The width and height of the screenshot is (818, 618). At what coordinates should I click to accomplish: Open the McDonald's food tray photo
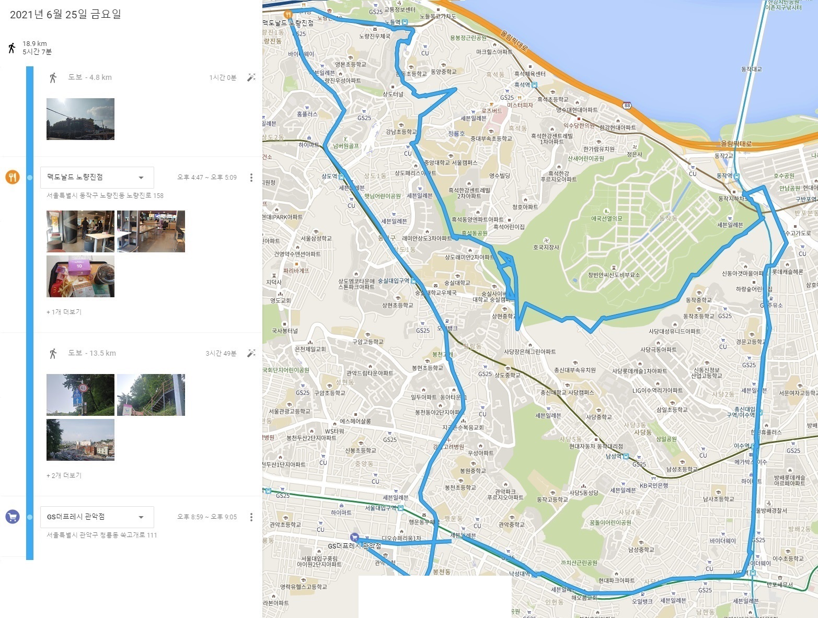(80, 276)
